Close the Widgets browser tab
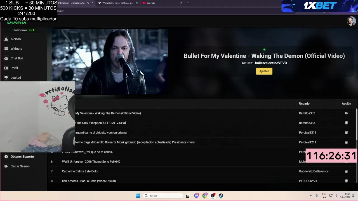 [x=137, y=3]
